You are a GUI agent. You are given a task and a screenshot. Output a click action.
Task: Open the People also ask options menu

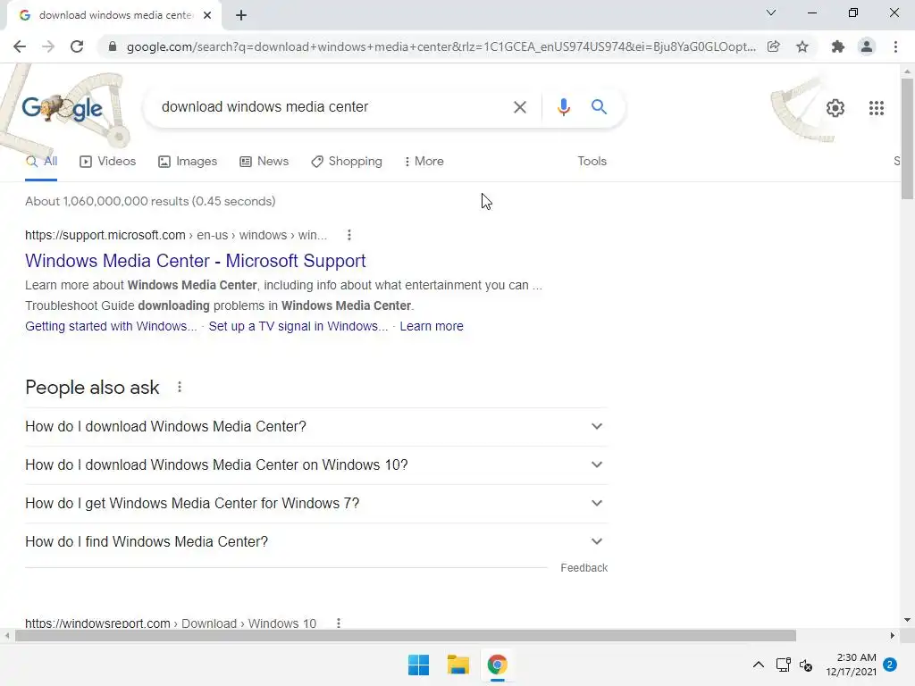point(179,388)
